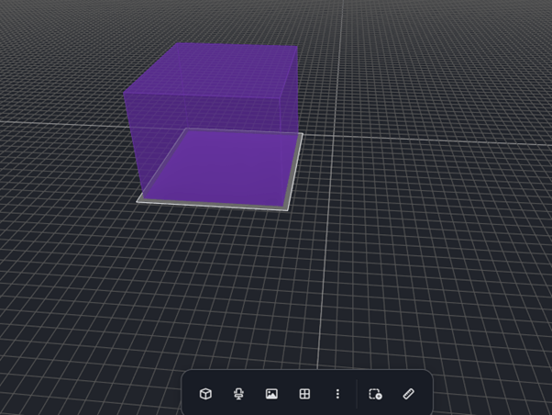Image resolution: width=552 pixels, height=415 pixels.
Task: Click the image picture icon
Action: tap(271, 394)
